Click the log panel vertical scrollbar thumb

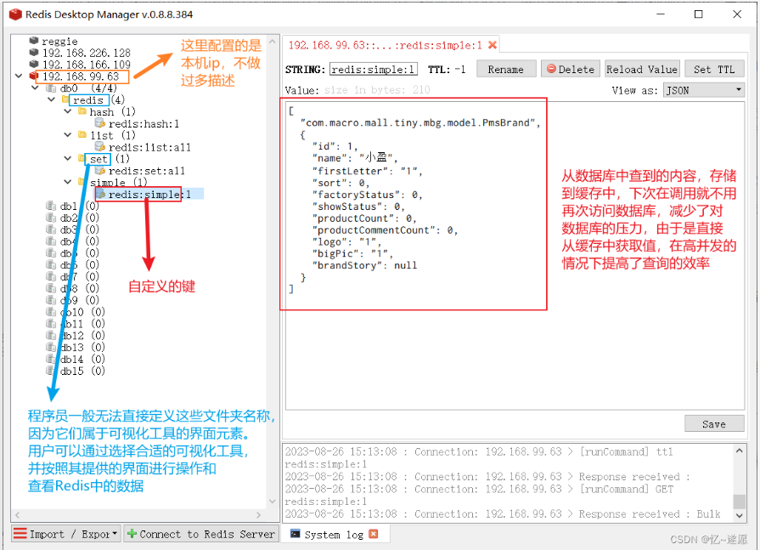coord(739,501)
